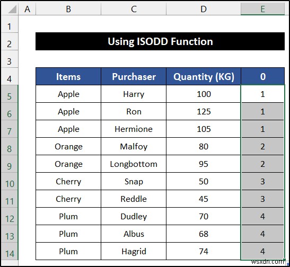The height and width of the screenshot is (267, 290).
Task: Click the quantity cell 105
Action: pos(204,129)
